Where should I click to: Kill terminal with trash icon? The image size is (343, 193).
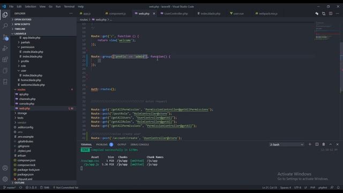click(x=324, y=144)
